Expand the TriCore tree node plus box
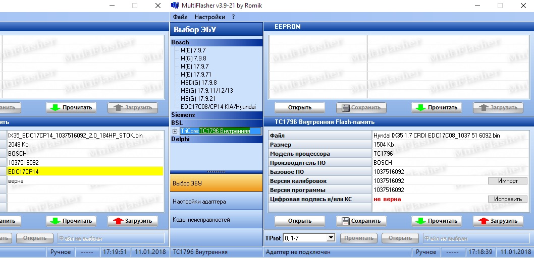The height and width of the screenshot is (258, 534). (x=175, y=131)
